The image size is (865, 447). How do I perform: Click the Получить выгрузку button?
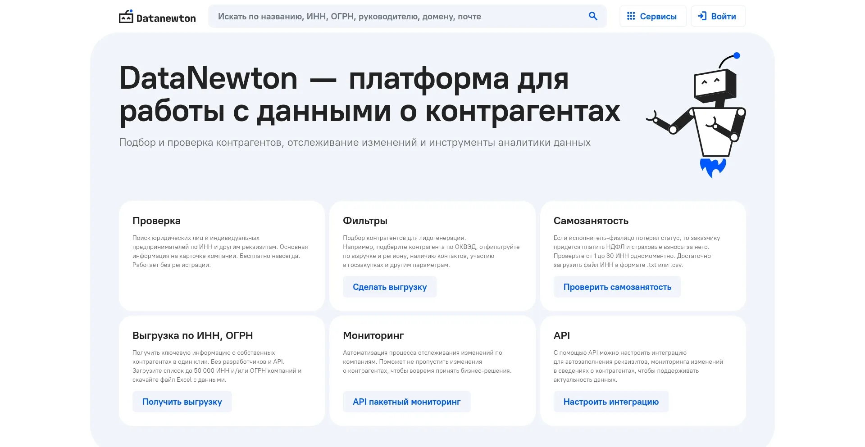tap(182, 402)
